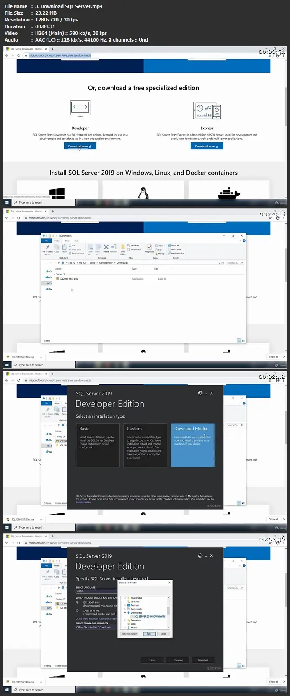Expand the Desktop folder node
This screenshot has height=696, width=290.
point(125,605)
